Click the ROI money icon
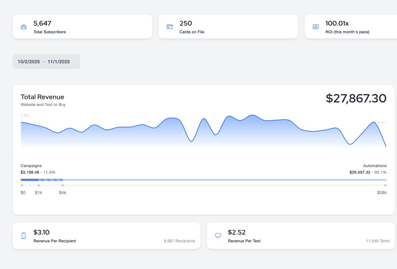The width and height of the screenshot is (397, 269). tap(316, 27)
